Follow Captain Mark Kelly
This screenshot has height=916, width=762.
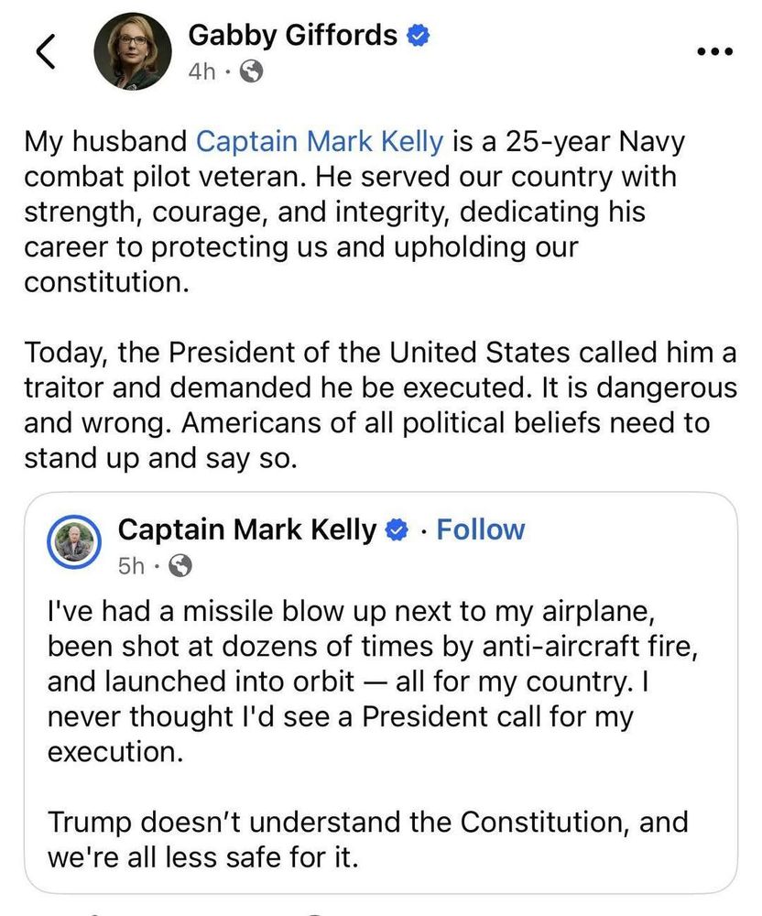[480, 529]
